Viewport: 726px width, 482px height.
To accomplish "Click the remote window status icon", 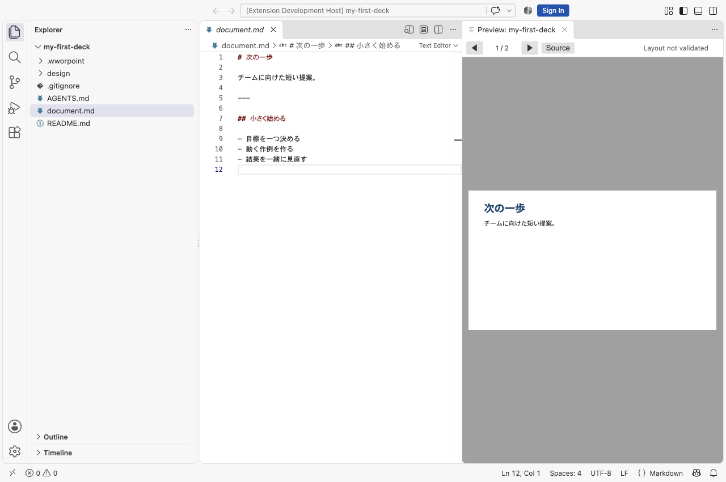I will (x=12, y=473).
